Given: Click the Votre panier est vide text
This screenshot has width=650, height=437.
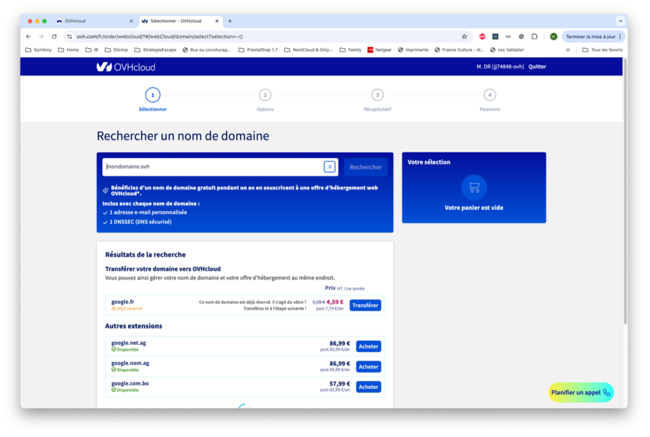Looking at the screenshot, I should tap(474, 208).
